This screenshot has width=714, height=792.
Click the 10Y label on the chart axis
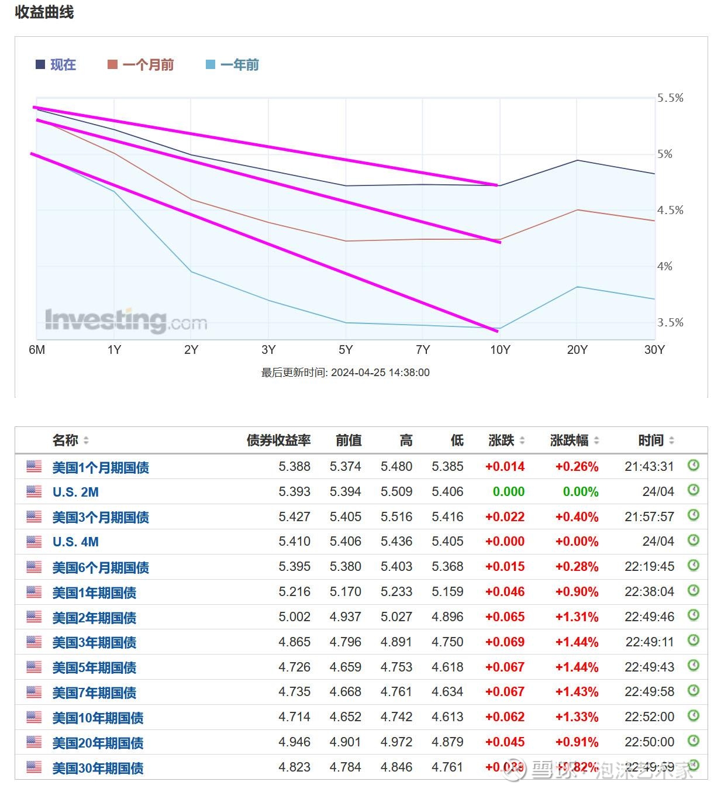tap(501, 350)
